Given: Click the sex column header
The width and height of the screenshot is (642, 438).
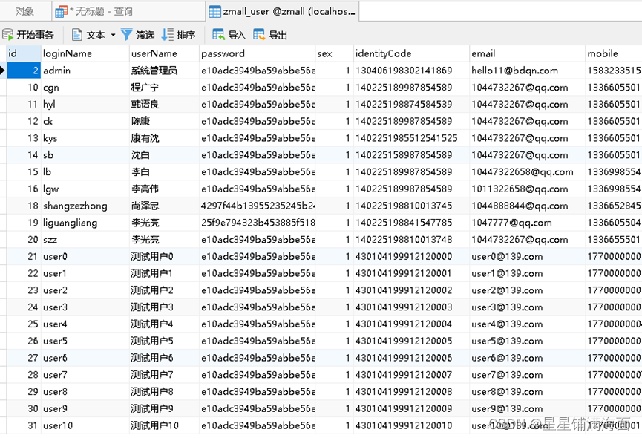Looking at the screenshot, I should [334, 53].
